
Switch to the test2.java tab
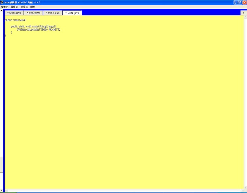point(33,13)
